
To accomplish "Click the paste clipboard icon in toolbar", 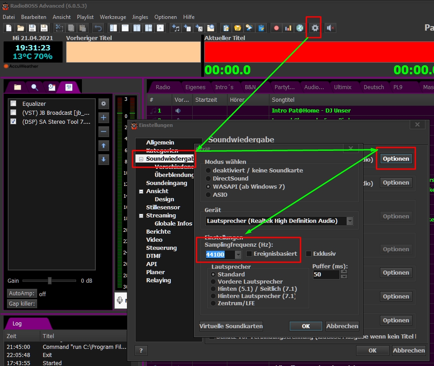I will click(82, 28).
